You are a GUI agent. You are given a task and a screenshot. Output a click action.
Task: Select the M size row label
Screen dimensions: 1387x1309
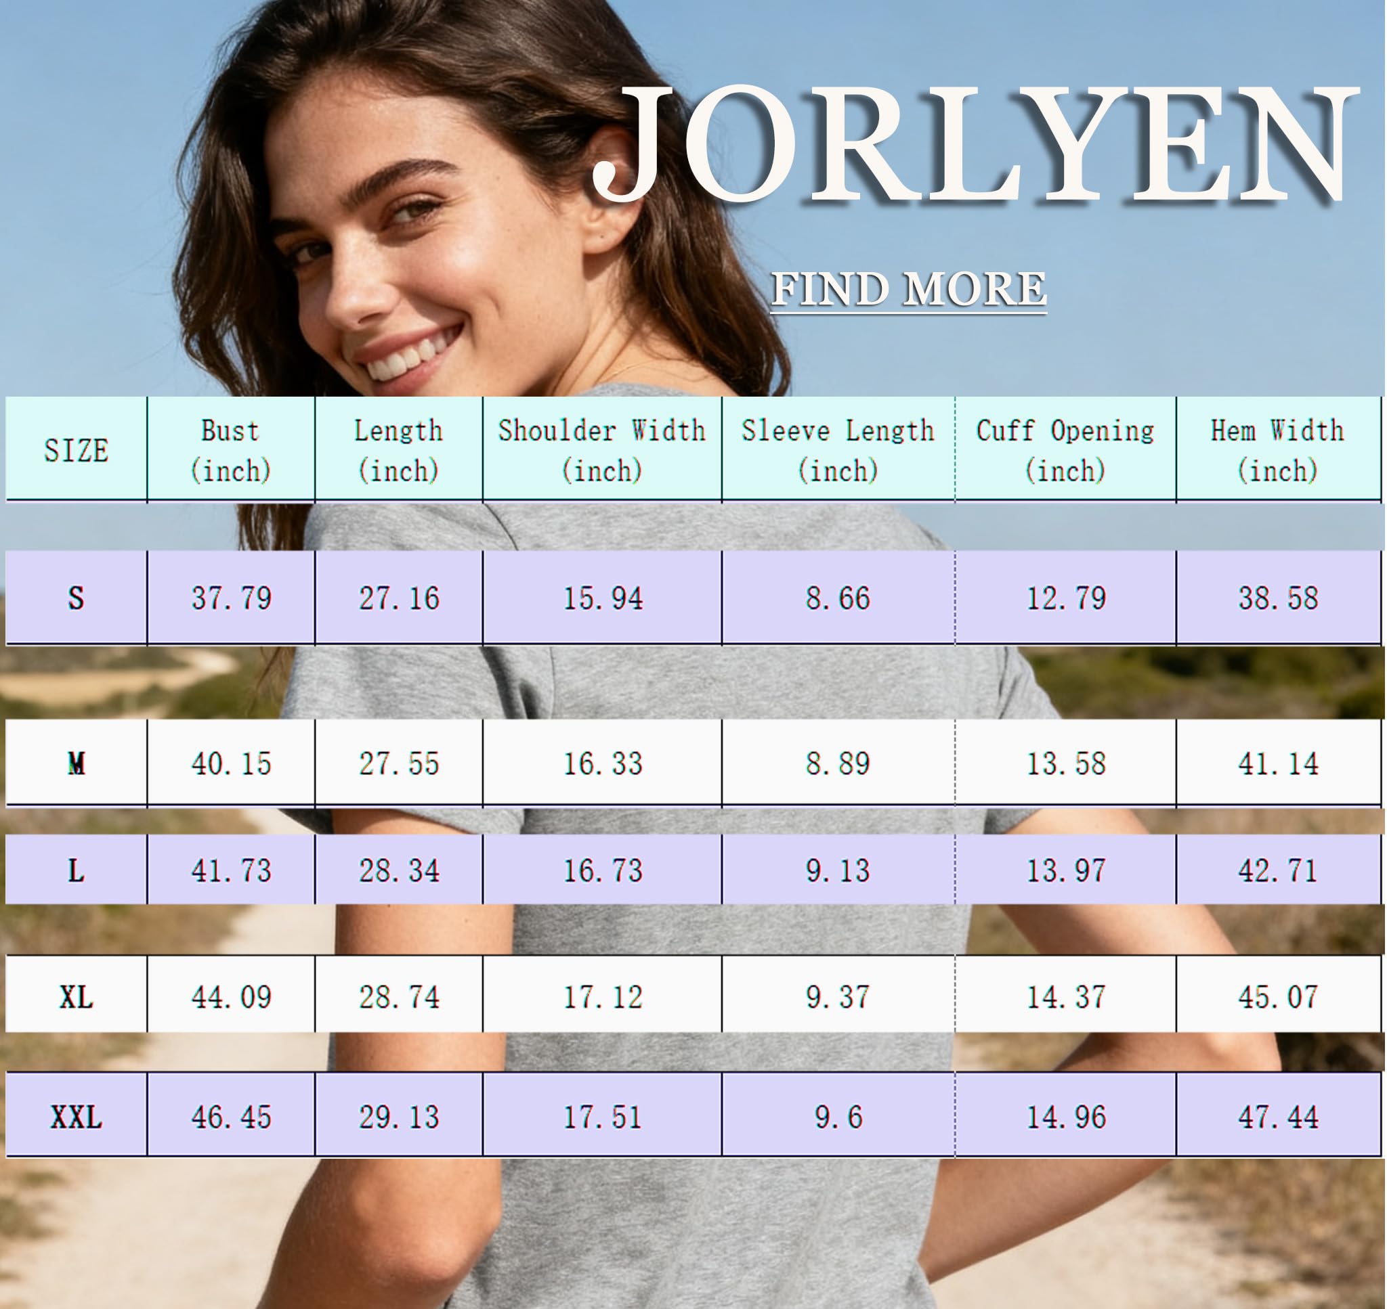pyautogui.click(x=77, y=763)
